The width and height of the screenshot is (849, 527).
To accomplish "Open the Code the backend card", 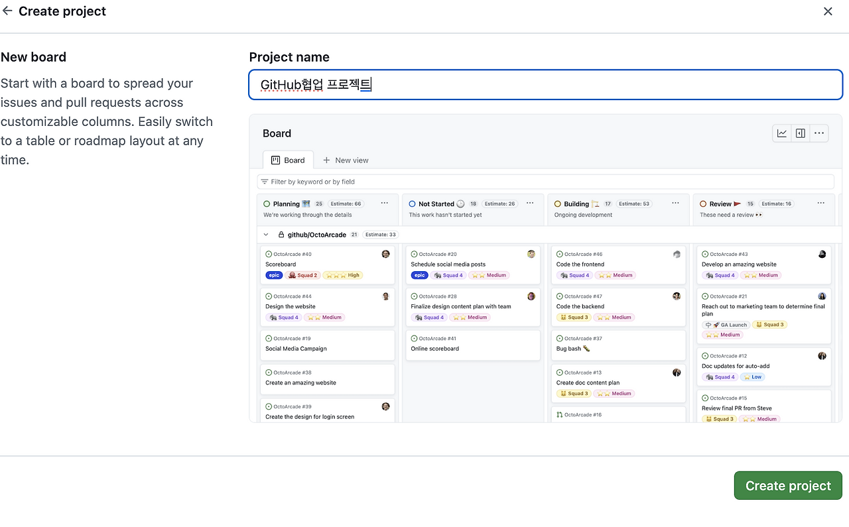I will 618,307.
